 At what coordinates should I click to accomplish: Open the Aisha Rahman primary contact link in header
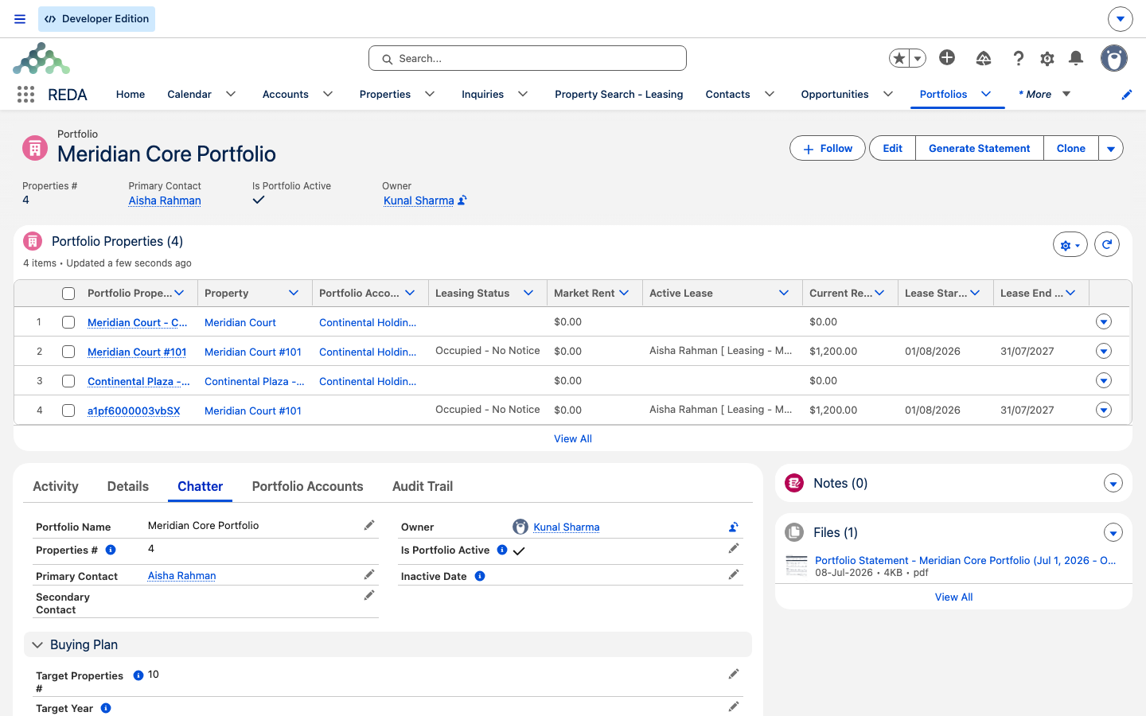(165, 200)
